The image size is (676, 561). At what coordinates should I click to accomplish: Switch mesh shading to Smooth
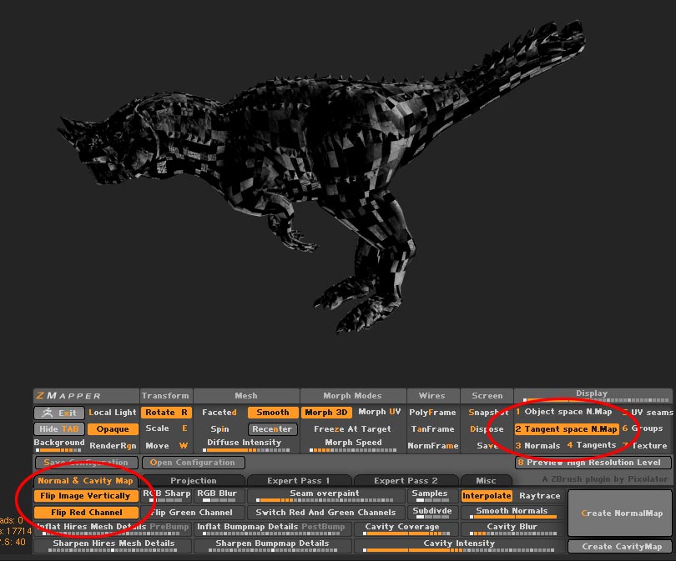click(x=273, y=413)
